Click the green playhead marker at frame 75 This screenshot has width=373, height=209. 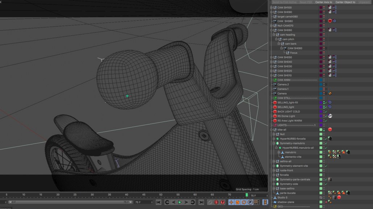[x=247, y=195]
